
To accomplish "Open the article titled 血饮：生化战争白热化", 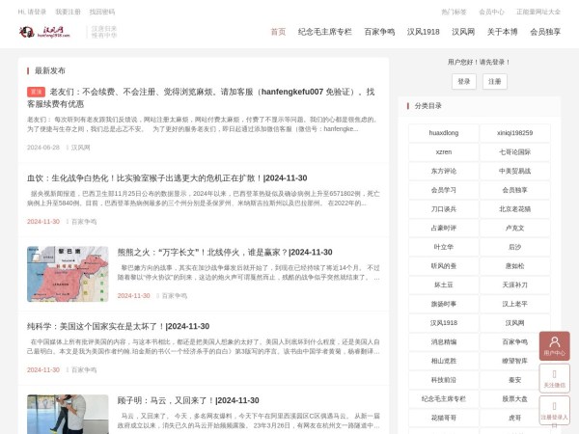I will pyautogui.click(x=167, y=178).
